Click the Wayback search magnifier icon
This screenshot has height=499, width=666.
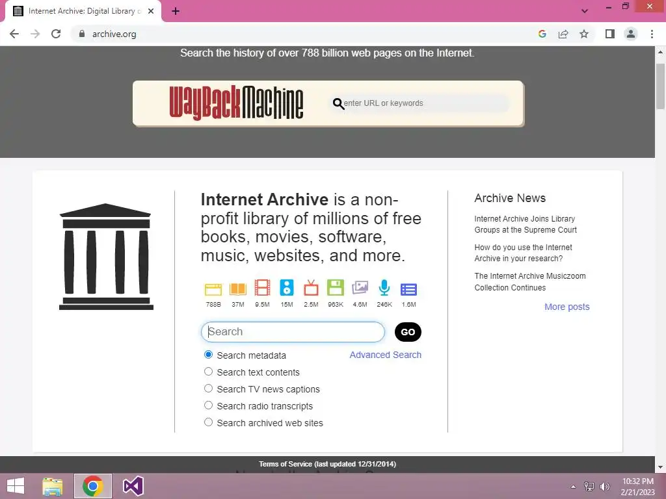tap(338, 103)
